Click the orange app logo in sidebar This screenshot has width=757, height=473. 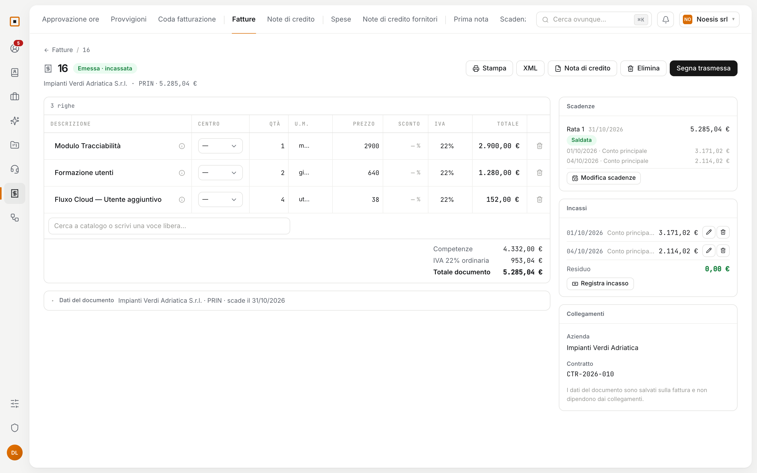click(x=15, y=22)
